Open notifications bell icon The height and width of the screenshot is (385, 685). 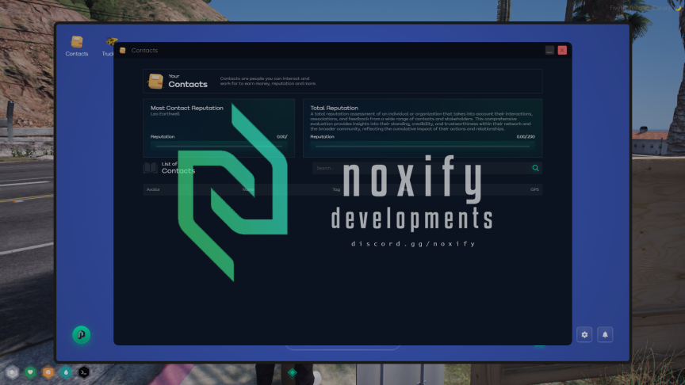pyautogui.click(x=605, y=335)
